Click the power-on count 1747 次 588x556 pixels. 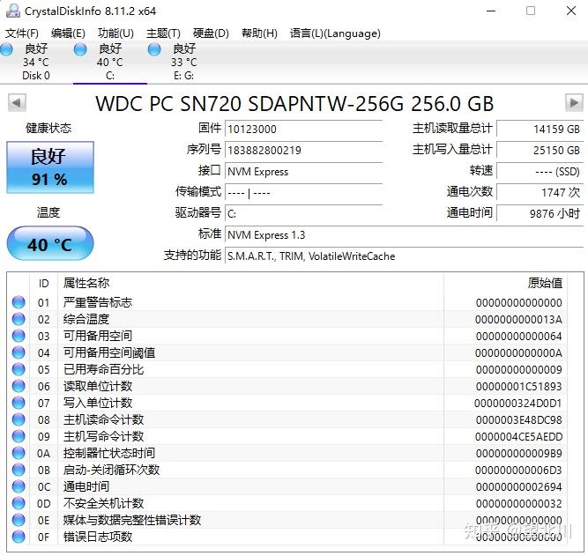(540, 192)
